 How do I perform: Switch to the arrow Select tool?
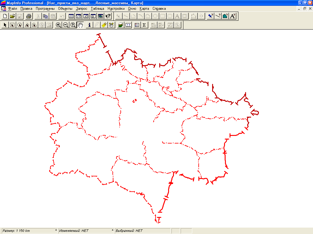pyautogui.click(x=5, y=25)
